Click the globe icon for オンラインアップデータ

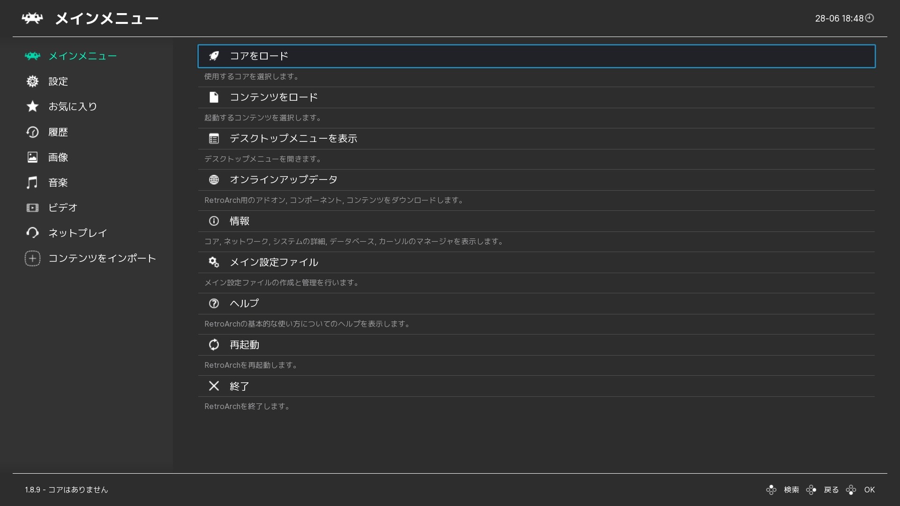click(x=214, y=180)
